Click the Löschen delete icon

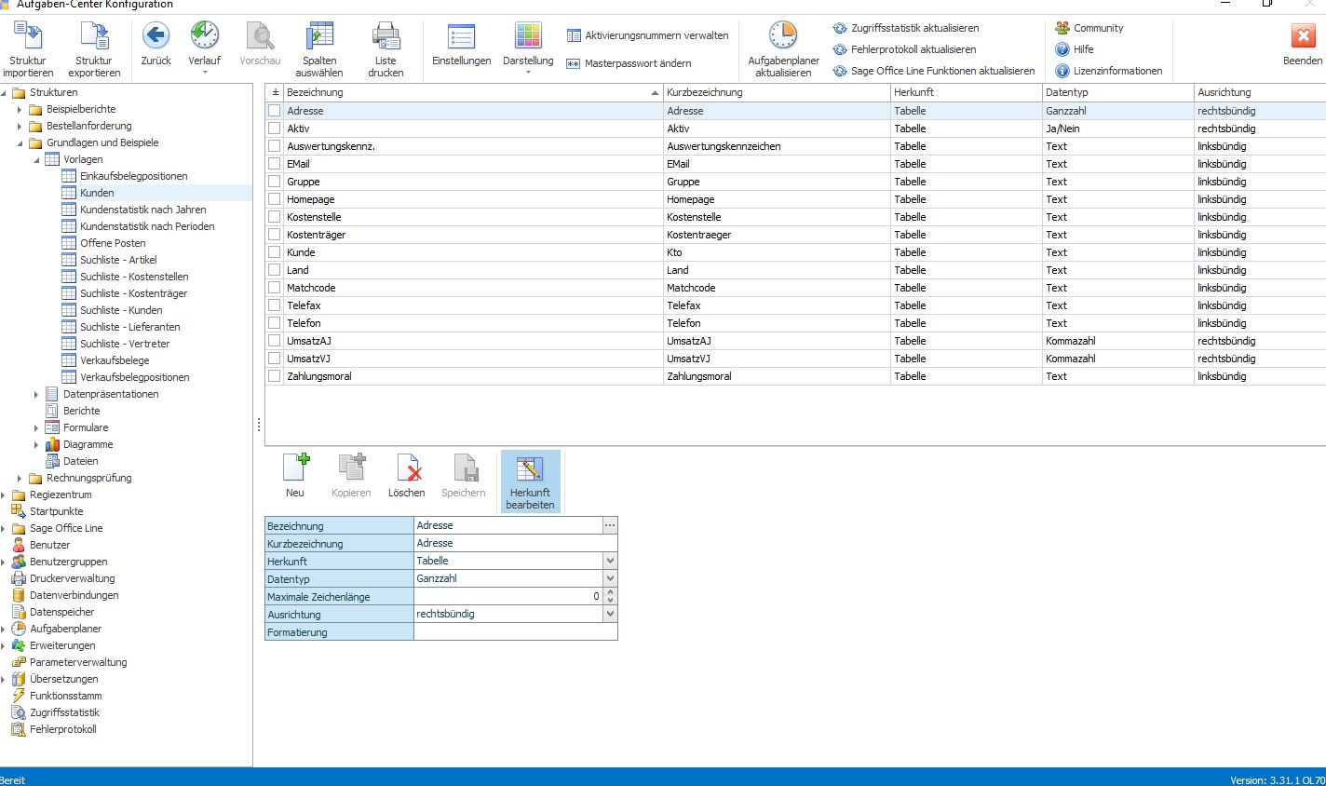coord(407,468)
